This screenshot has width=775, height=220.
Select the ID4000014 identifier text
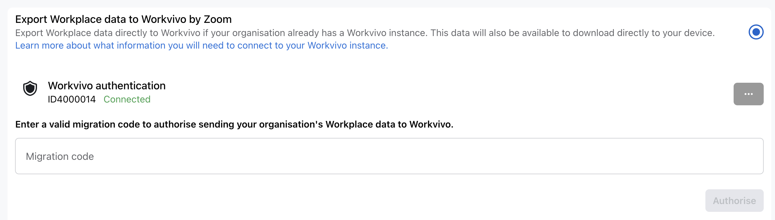pyautogui.click(x=72, y=99)
